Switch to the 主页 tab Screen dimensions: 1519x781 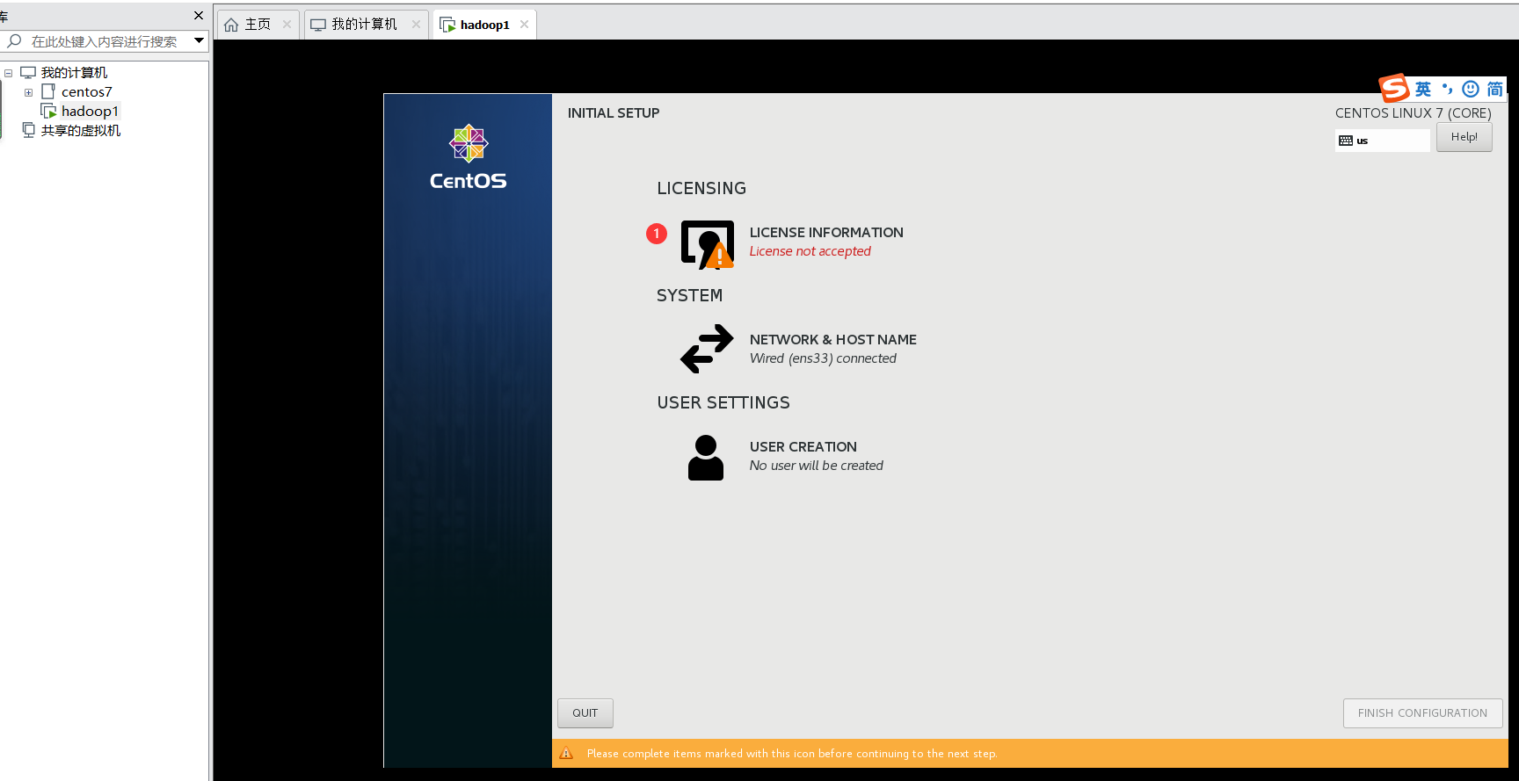(x=258, y=25)
